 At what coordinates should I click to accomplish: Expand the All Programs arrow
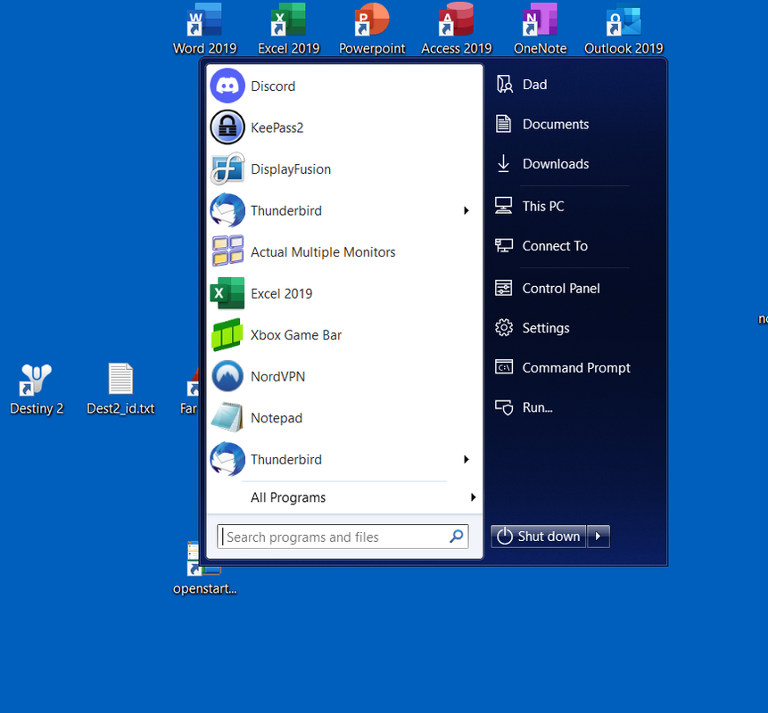[x=473, y=497]
